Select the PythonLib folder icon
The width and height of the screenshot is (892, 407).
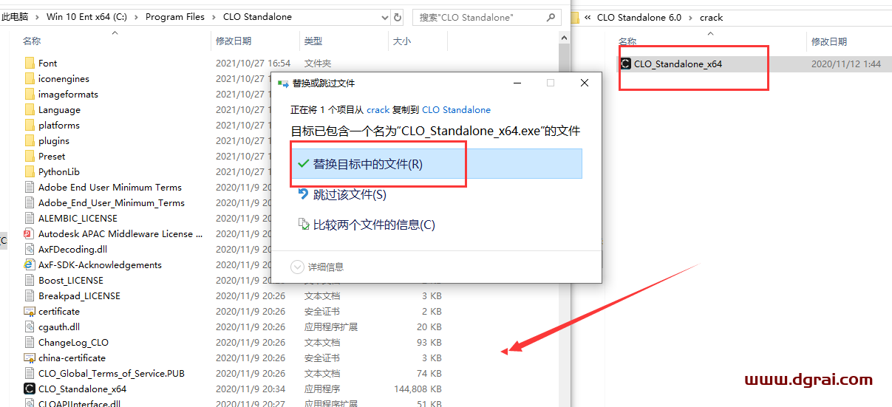click(x=30, y=172)
